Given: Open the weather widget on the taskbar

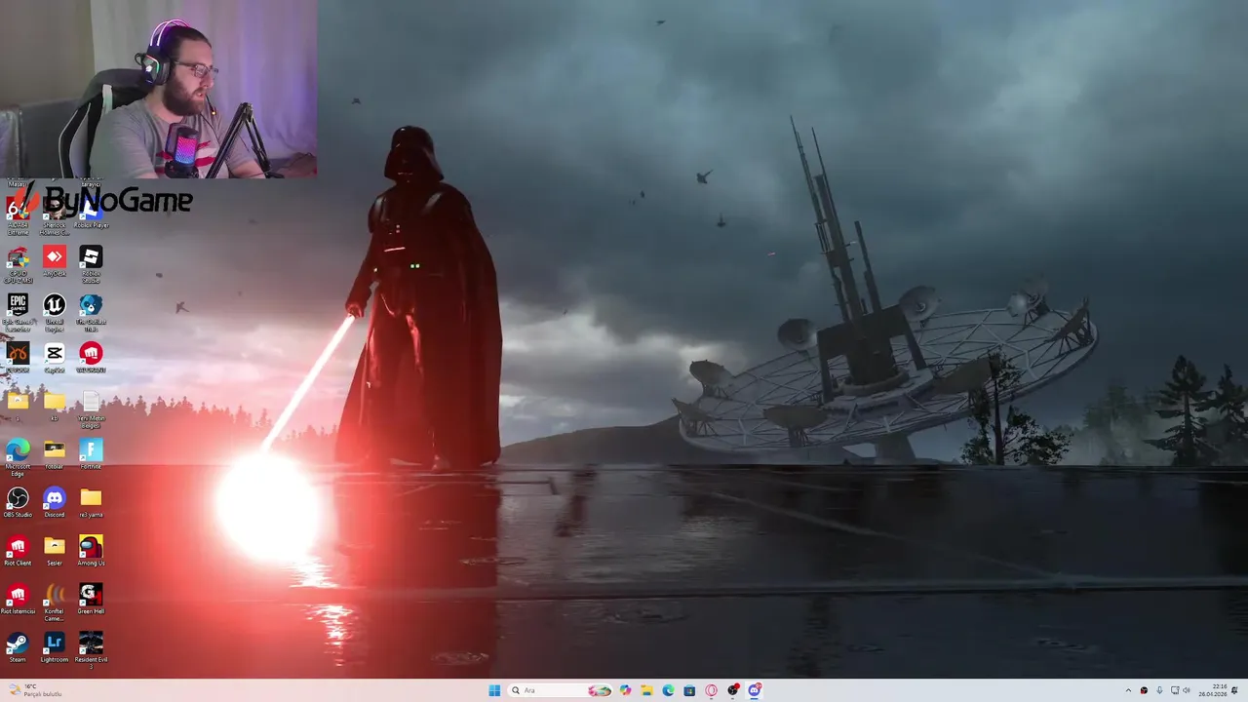Looking at the screenshot, I should coord(34,690).
